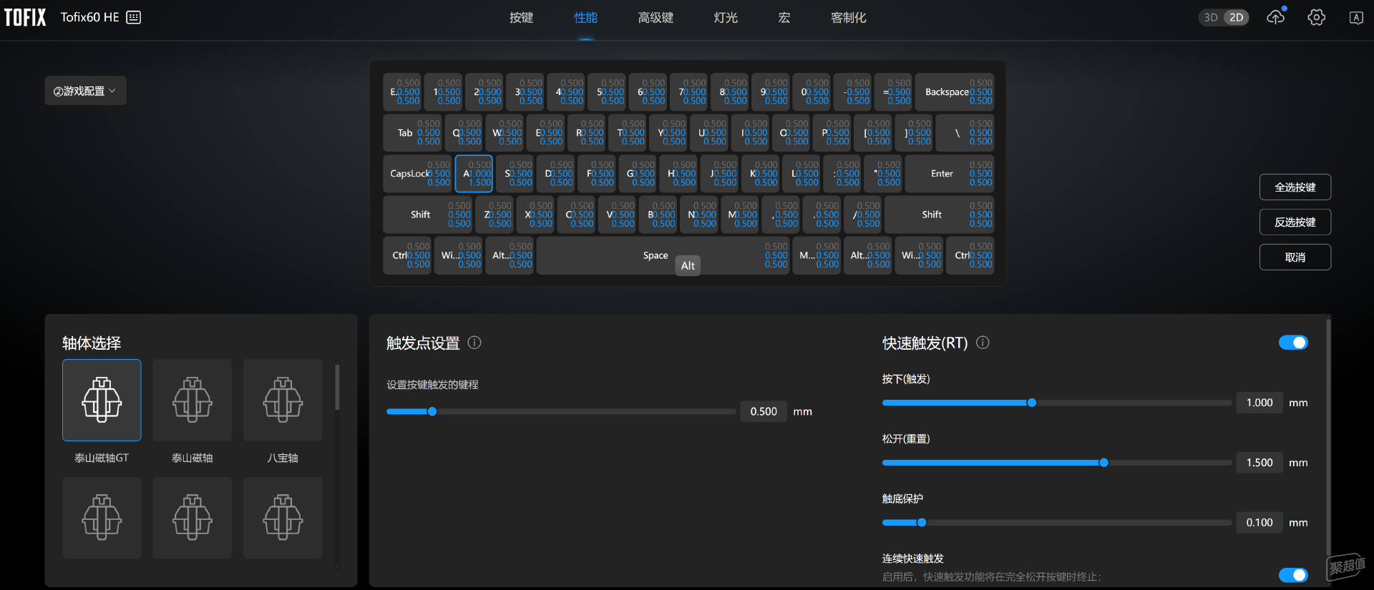Click the language switch icon
This screenshot has width=1374, height=590.
coord(1355,18)
